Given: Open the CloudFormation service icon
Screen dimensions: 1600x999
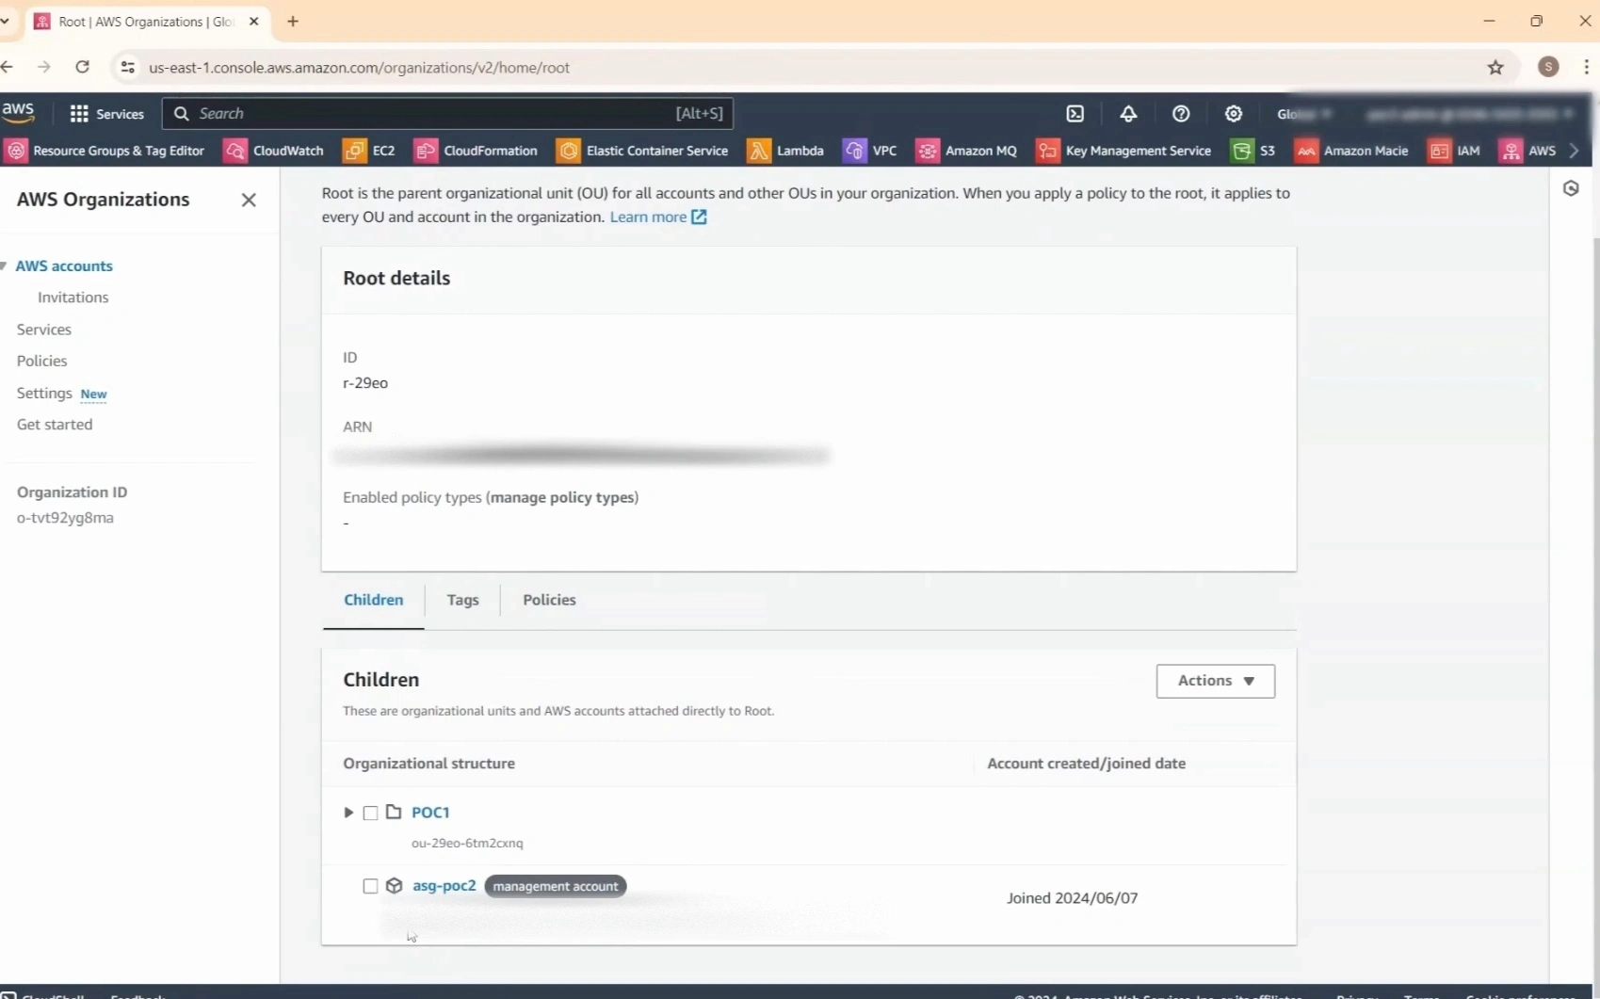Looking at the screenshot, I should 427,151.
